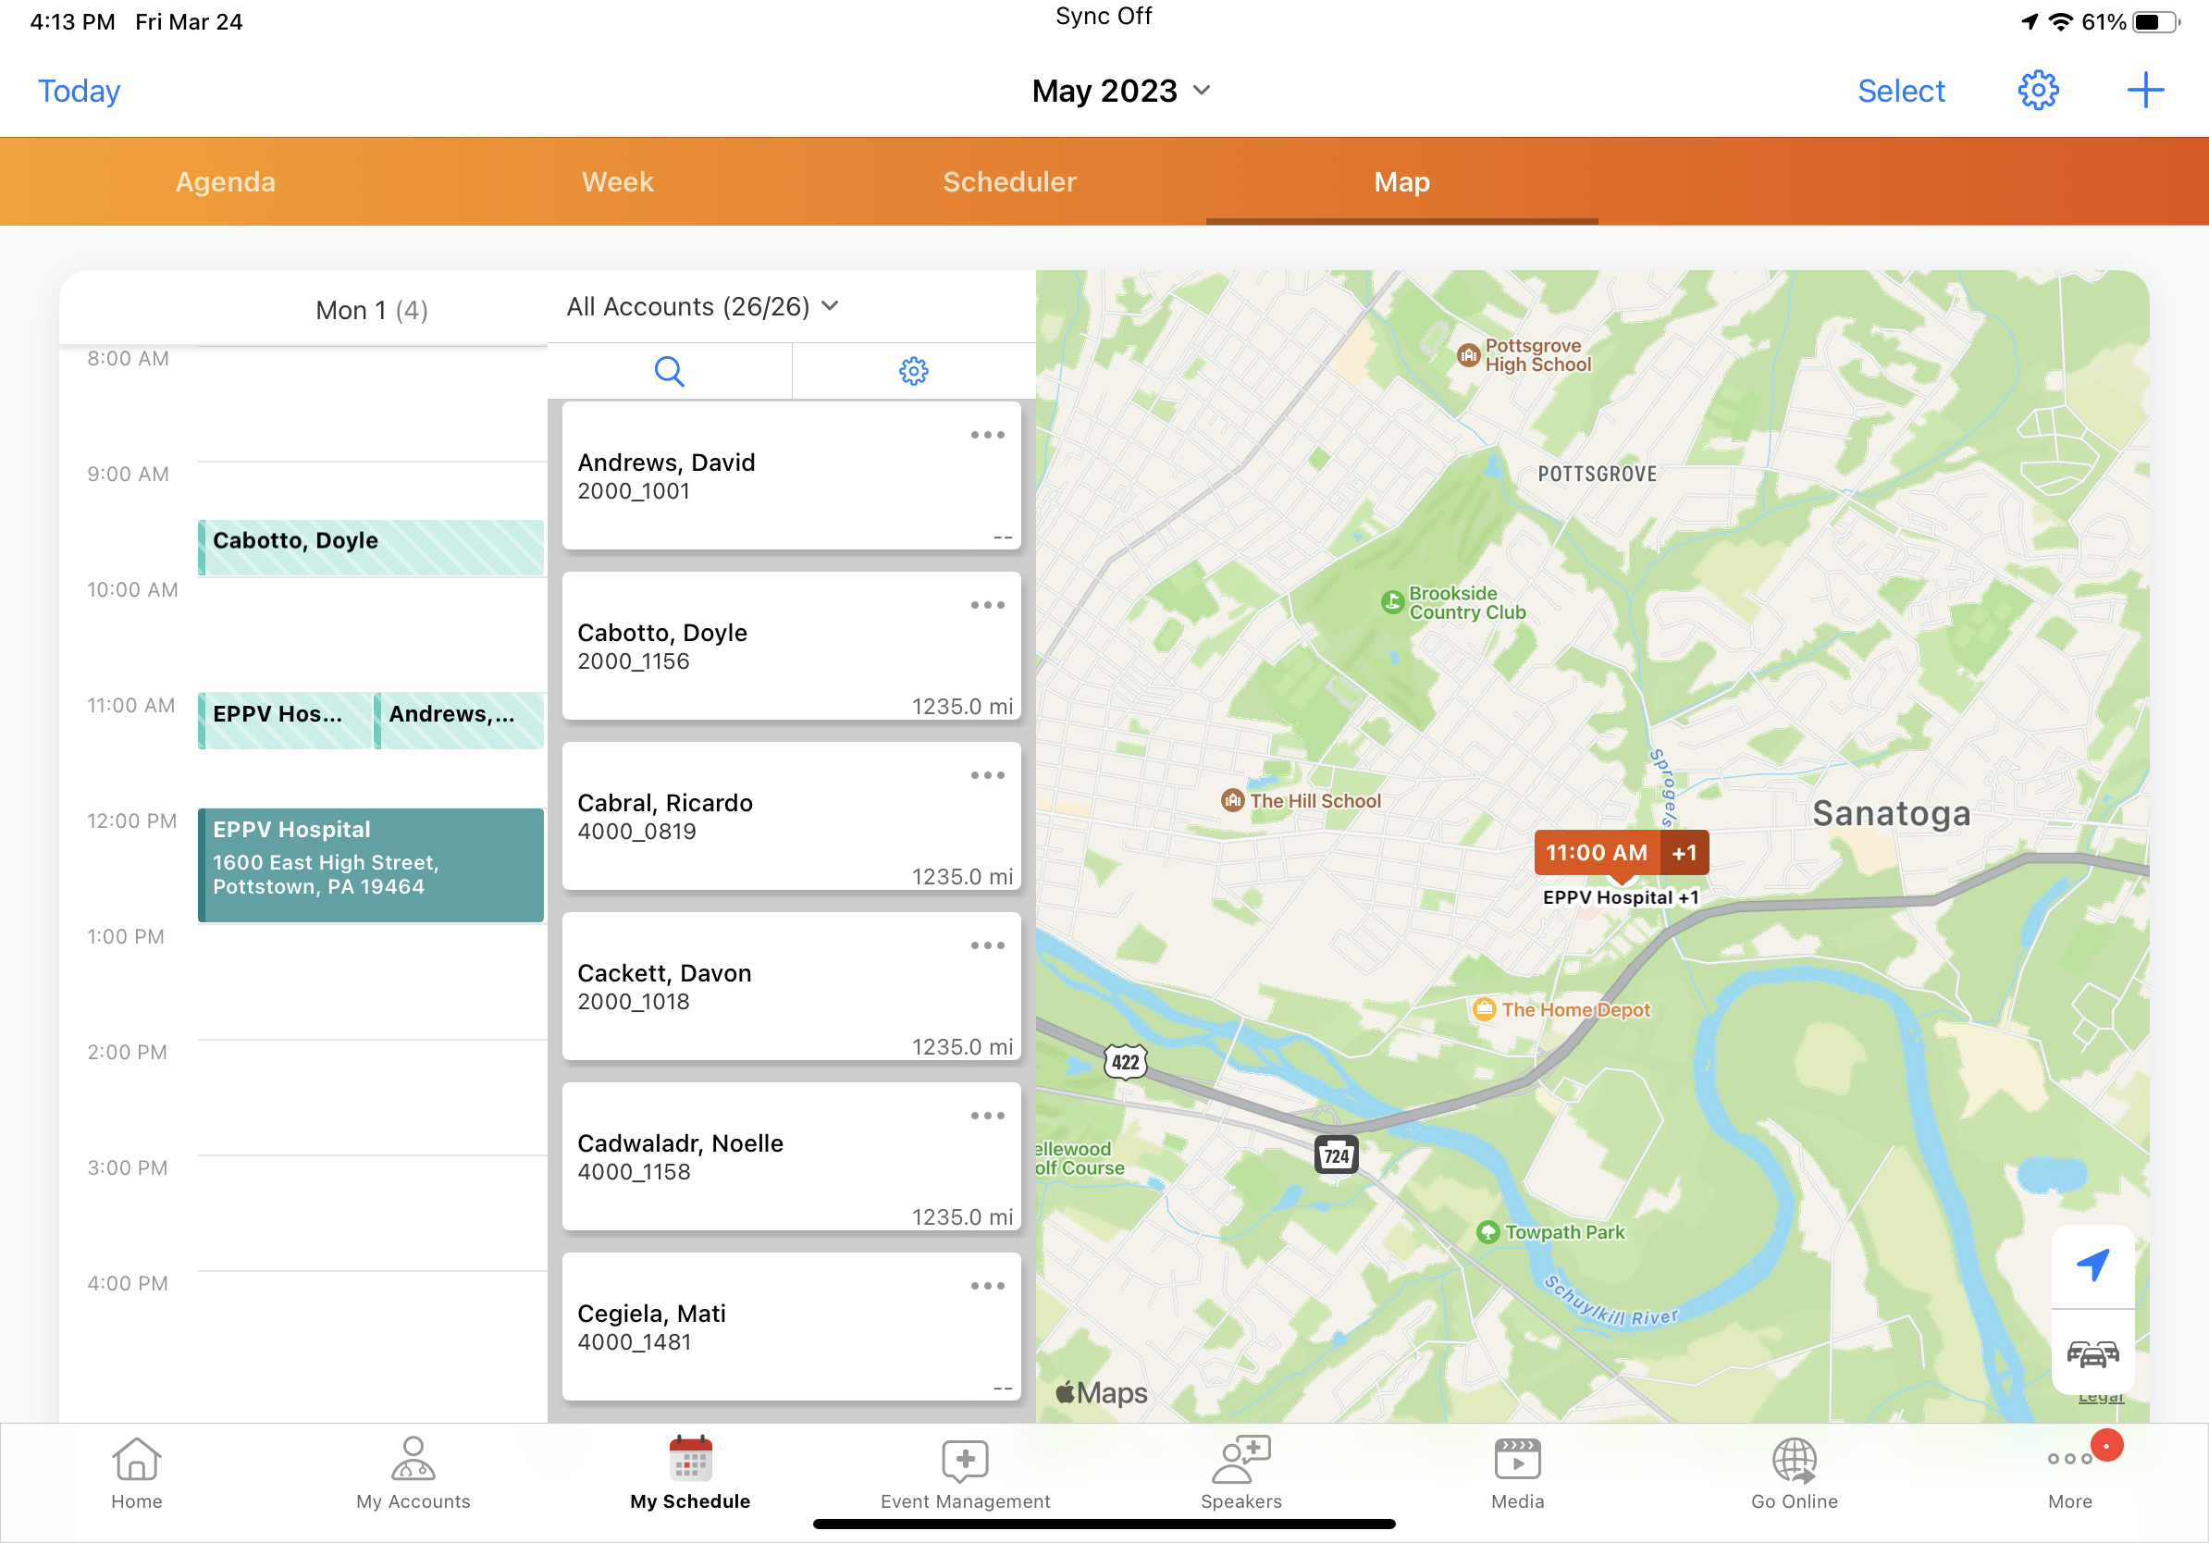Open account list filter settings gear
This screenshot has height=1543, width=2209.
coord(913,371)
